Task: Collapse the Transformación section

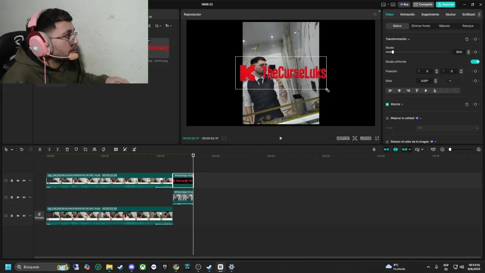Action: [408, 39]
